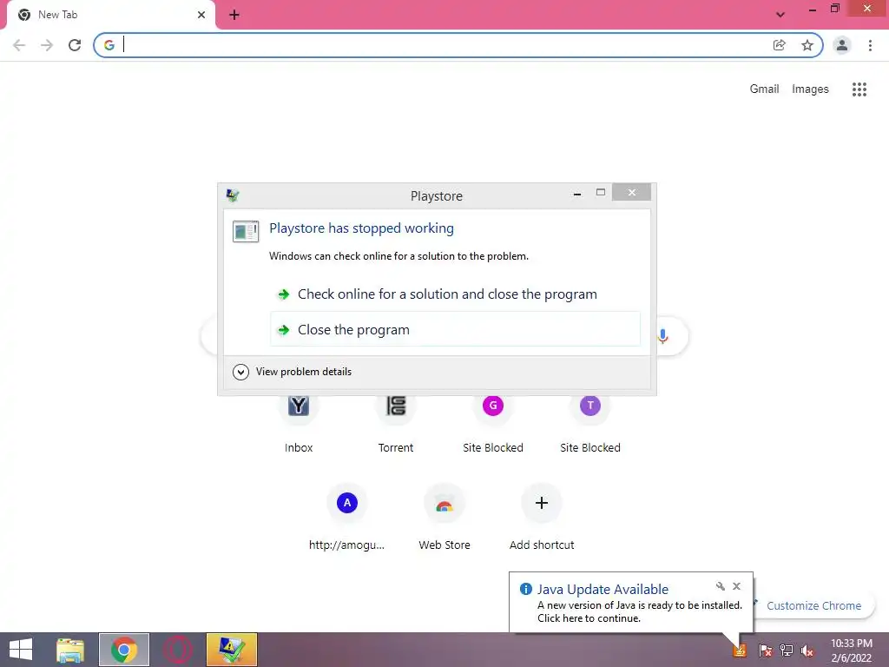Open the Site Blocked shortcut with T icon
Viewport: 889px width, 667px height.
click(590, 423)
